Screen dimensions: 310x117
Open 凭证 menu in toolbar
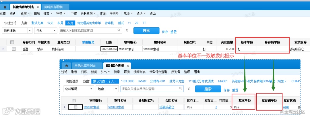(x=128, y=13)
